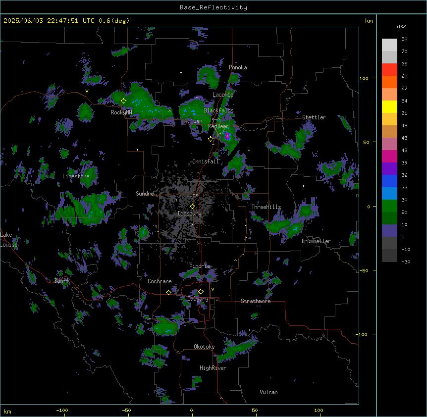
Task: Click the 80 value in the dBZ legend
Action: [404, 39]
